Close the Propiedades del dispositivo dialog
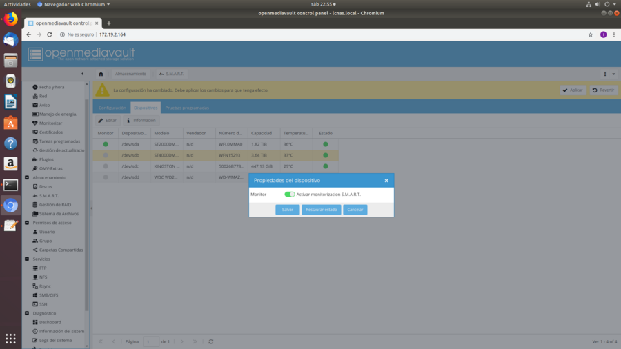The image size is (621, 349). pos(386,181)
